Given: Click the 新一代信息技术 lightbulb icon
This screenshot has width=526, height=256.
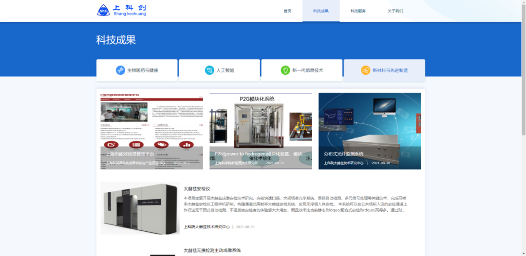Looking at the screenshot, I should 285,70.
